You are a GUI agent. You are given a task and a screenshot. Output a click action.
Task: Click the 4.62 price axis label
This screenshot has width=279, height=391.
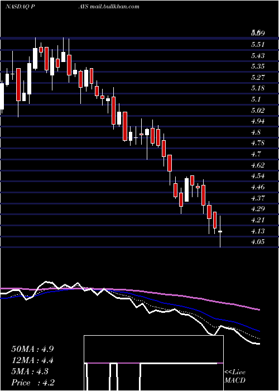coord(258,165)
